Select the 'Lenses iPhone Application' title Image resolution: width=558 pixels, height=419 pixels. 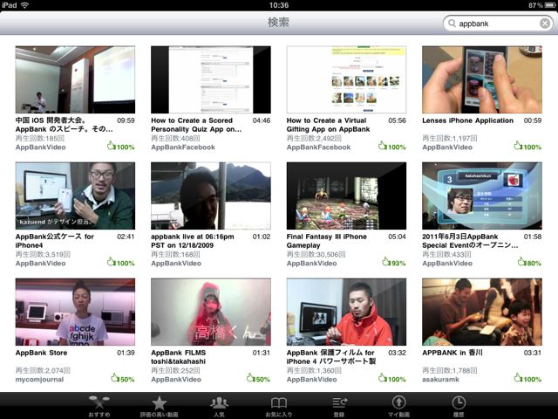click(467, 120)
